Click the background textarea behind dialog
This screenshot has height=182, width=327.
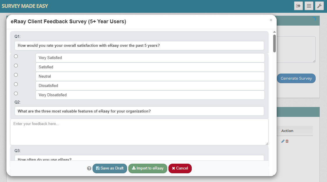[x=296, y=50]
